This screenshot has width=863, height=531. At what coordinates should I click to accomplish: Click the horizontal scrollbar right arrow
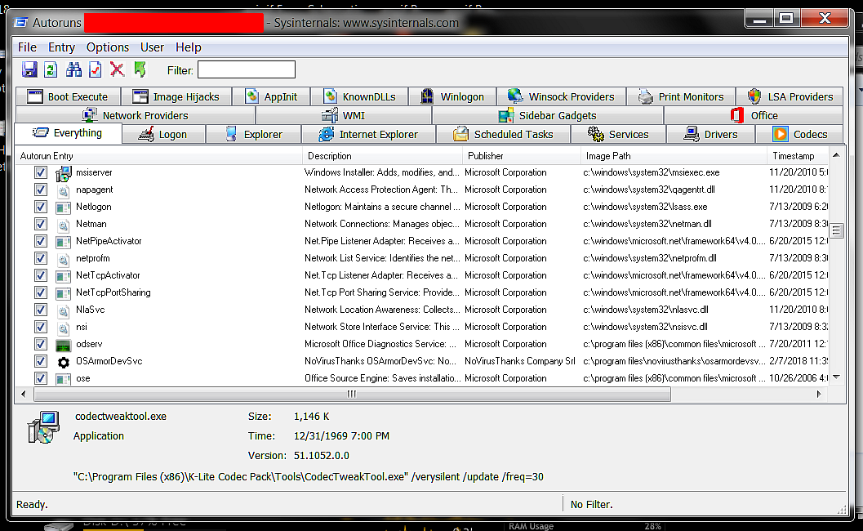click(x=818, y=394)
